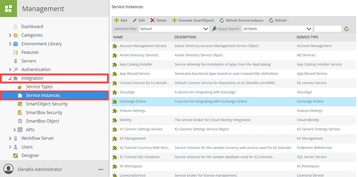Click the Integration puzzle icon
Image resolution: width=358 pixels, height=177 pixels.
(x=16, y=78)
